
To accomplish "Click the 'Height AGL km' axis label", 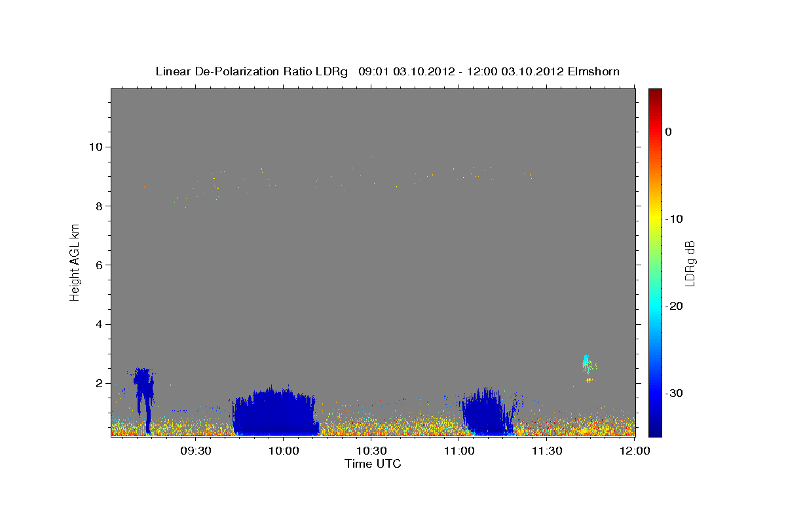I will point(75,262).
